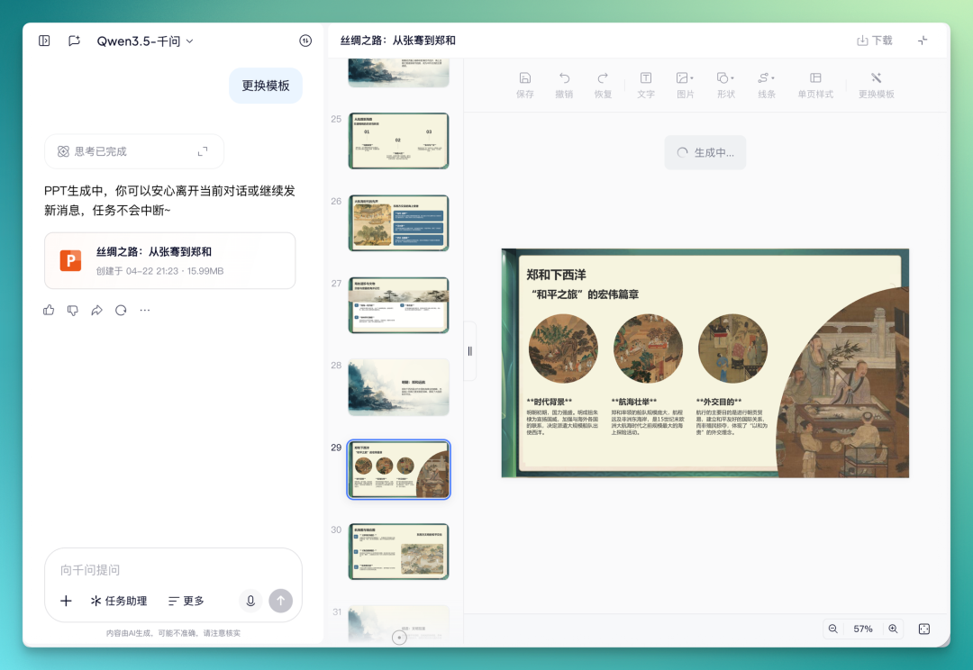
Task: Open the Qwen3.5-千问 model dropdown
Action: 145,41
